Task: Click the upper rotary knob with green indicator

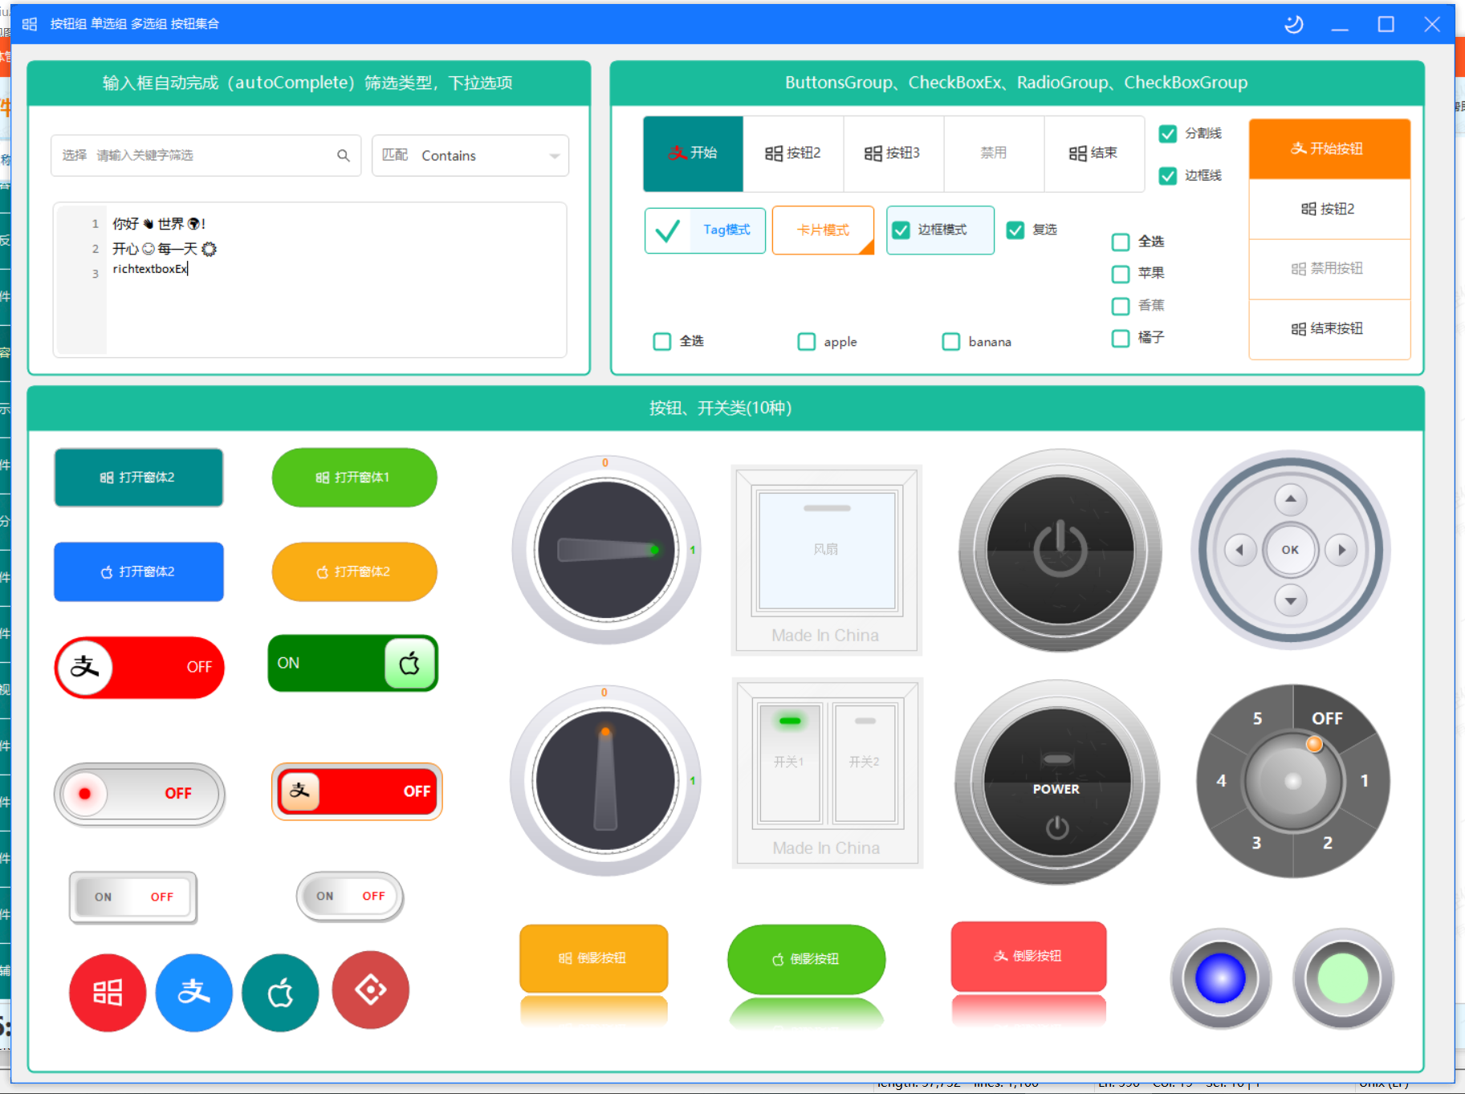Action: tap(606, 550)
